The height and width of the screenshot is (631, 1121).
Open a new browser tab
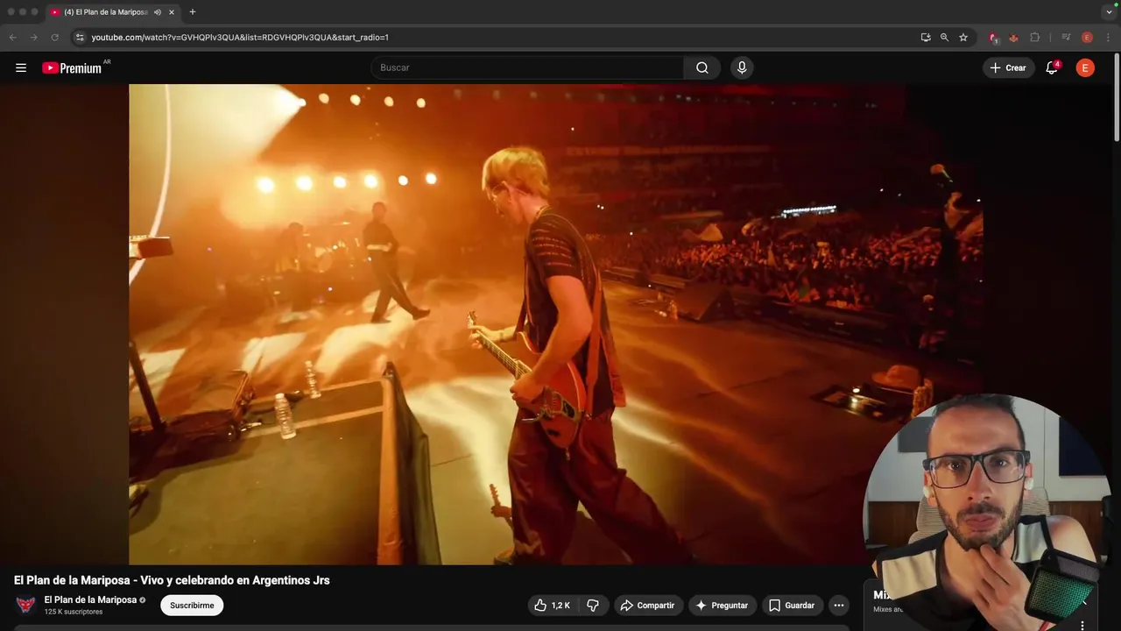[193, 12]
